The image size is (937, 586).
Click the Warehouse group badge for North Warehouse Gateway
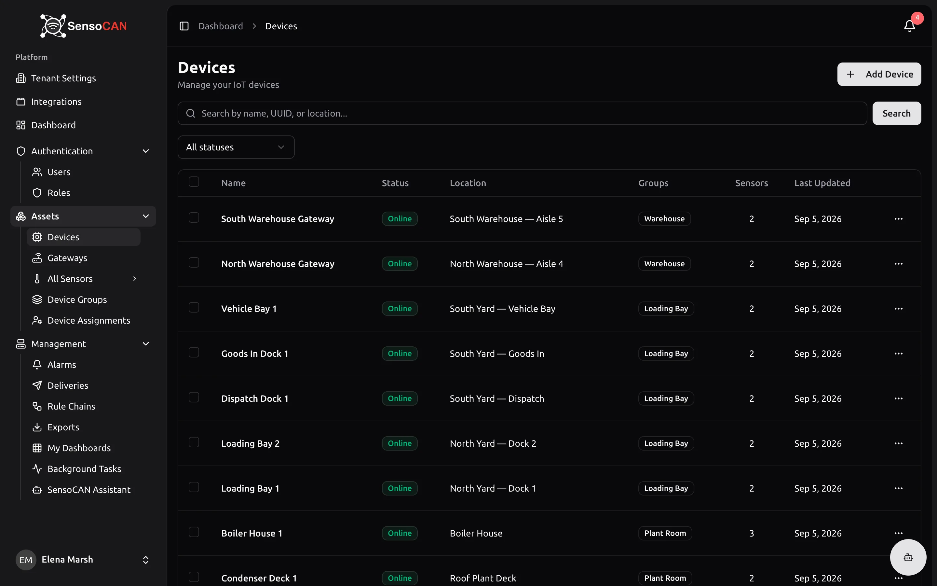[x=664, y=264]
